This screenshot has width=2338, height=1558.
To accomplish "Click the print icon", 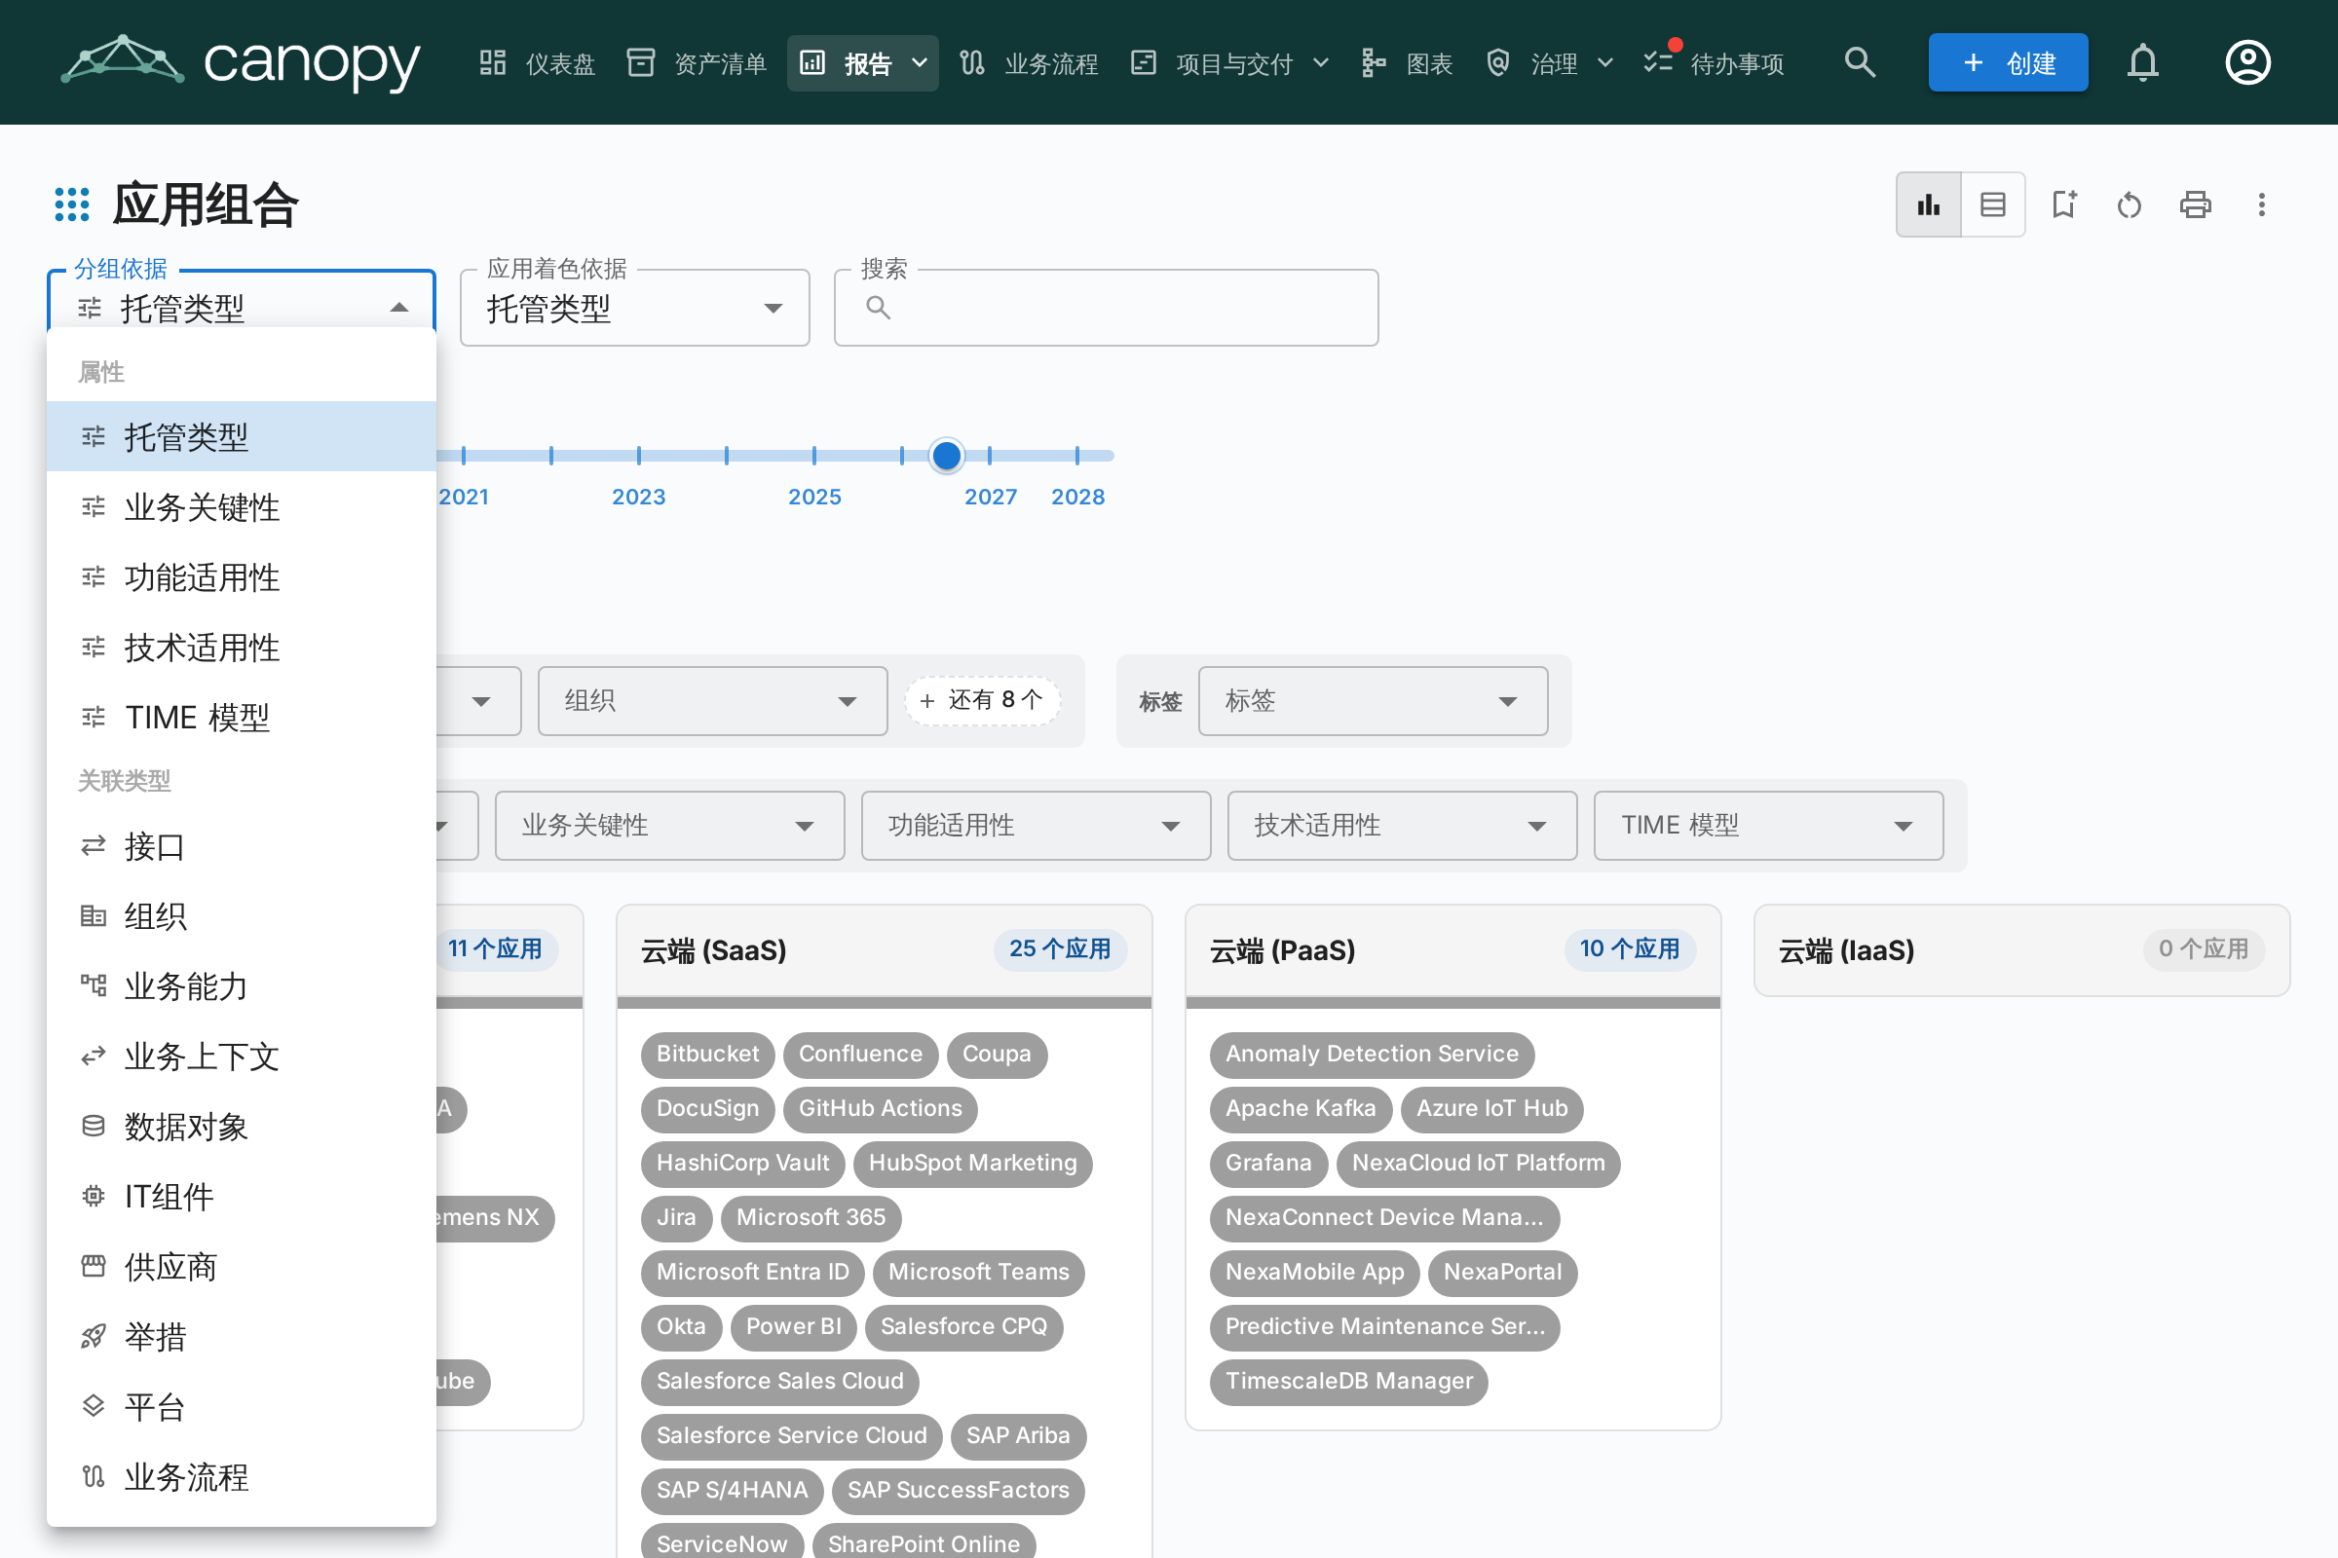I will 2196,204.
